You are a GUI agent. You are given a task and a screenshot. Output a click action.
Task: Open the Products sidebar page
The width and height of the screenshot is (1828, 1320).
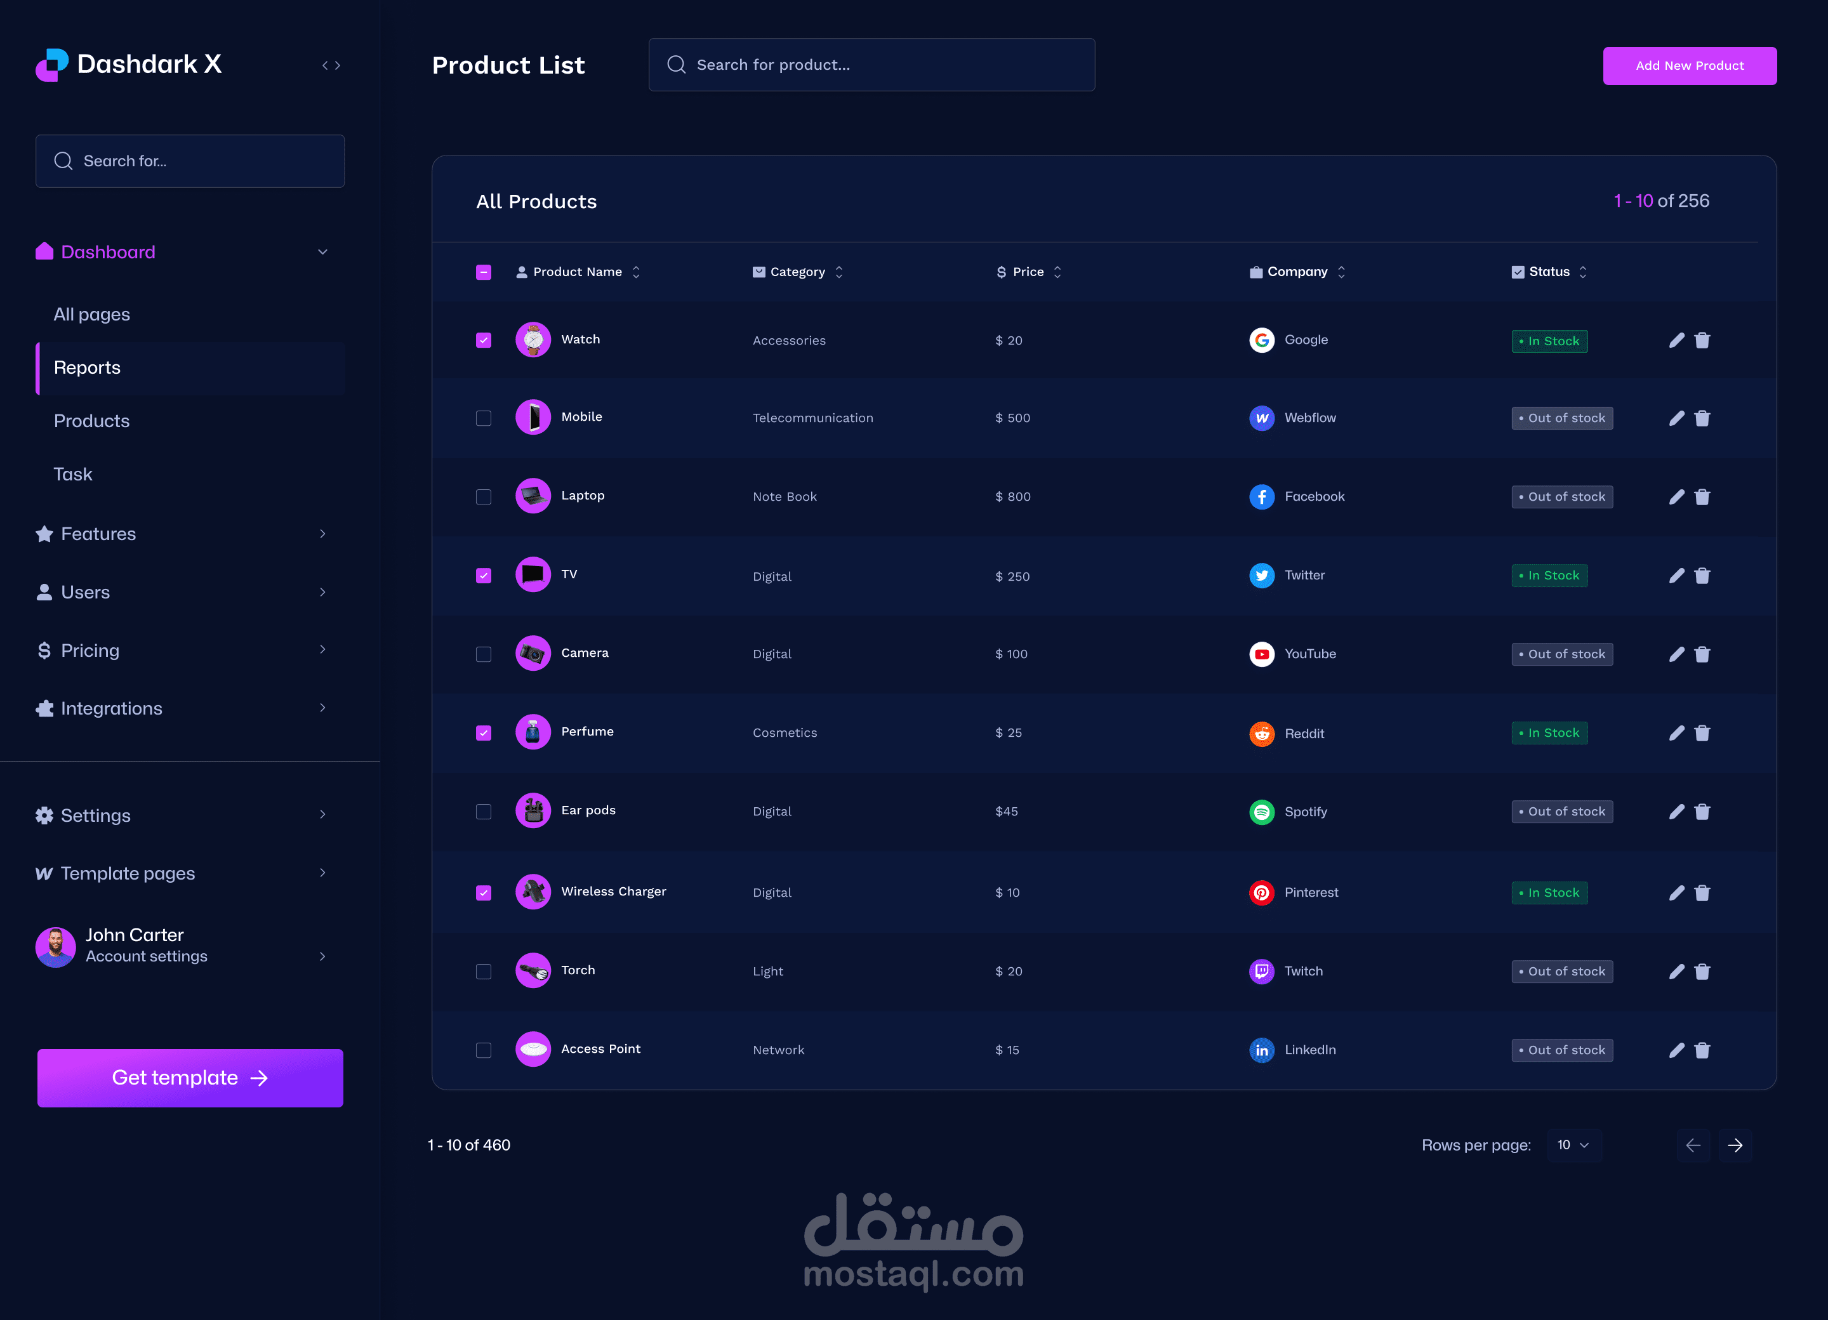pos(92,421)
